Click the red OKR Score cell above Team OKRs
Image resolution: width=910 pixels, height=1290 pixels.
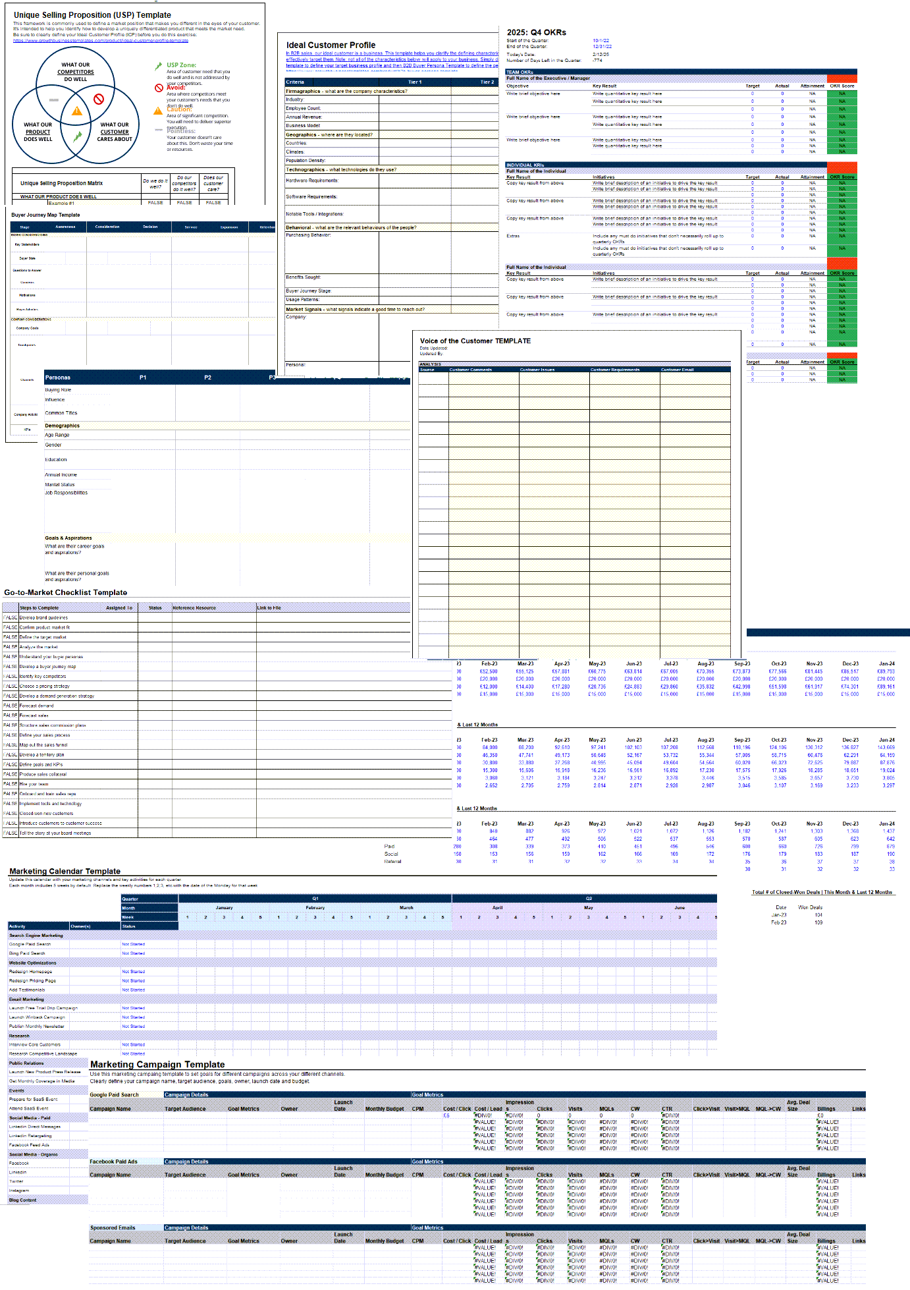[842, 78]
